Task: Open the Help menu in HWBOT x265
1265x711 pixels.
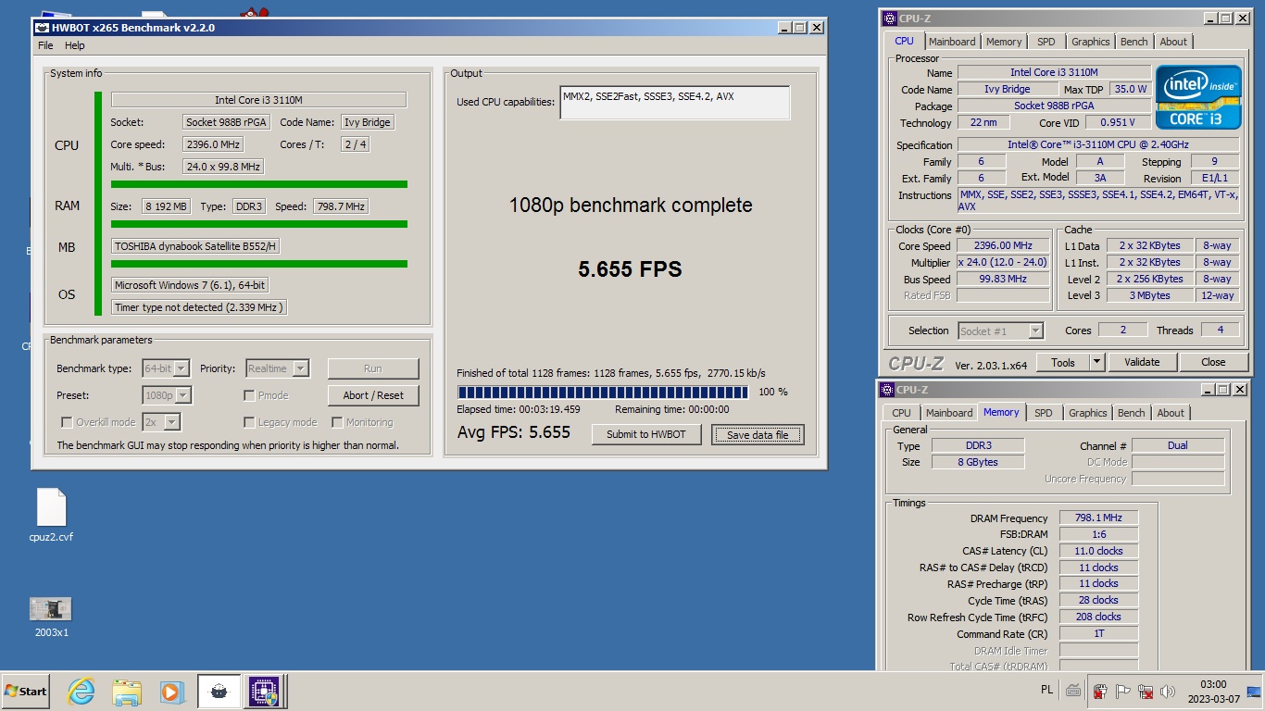Action: point(75,45)
